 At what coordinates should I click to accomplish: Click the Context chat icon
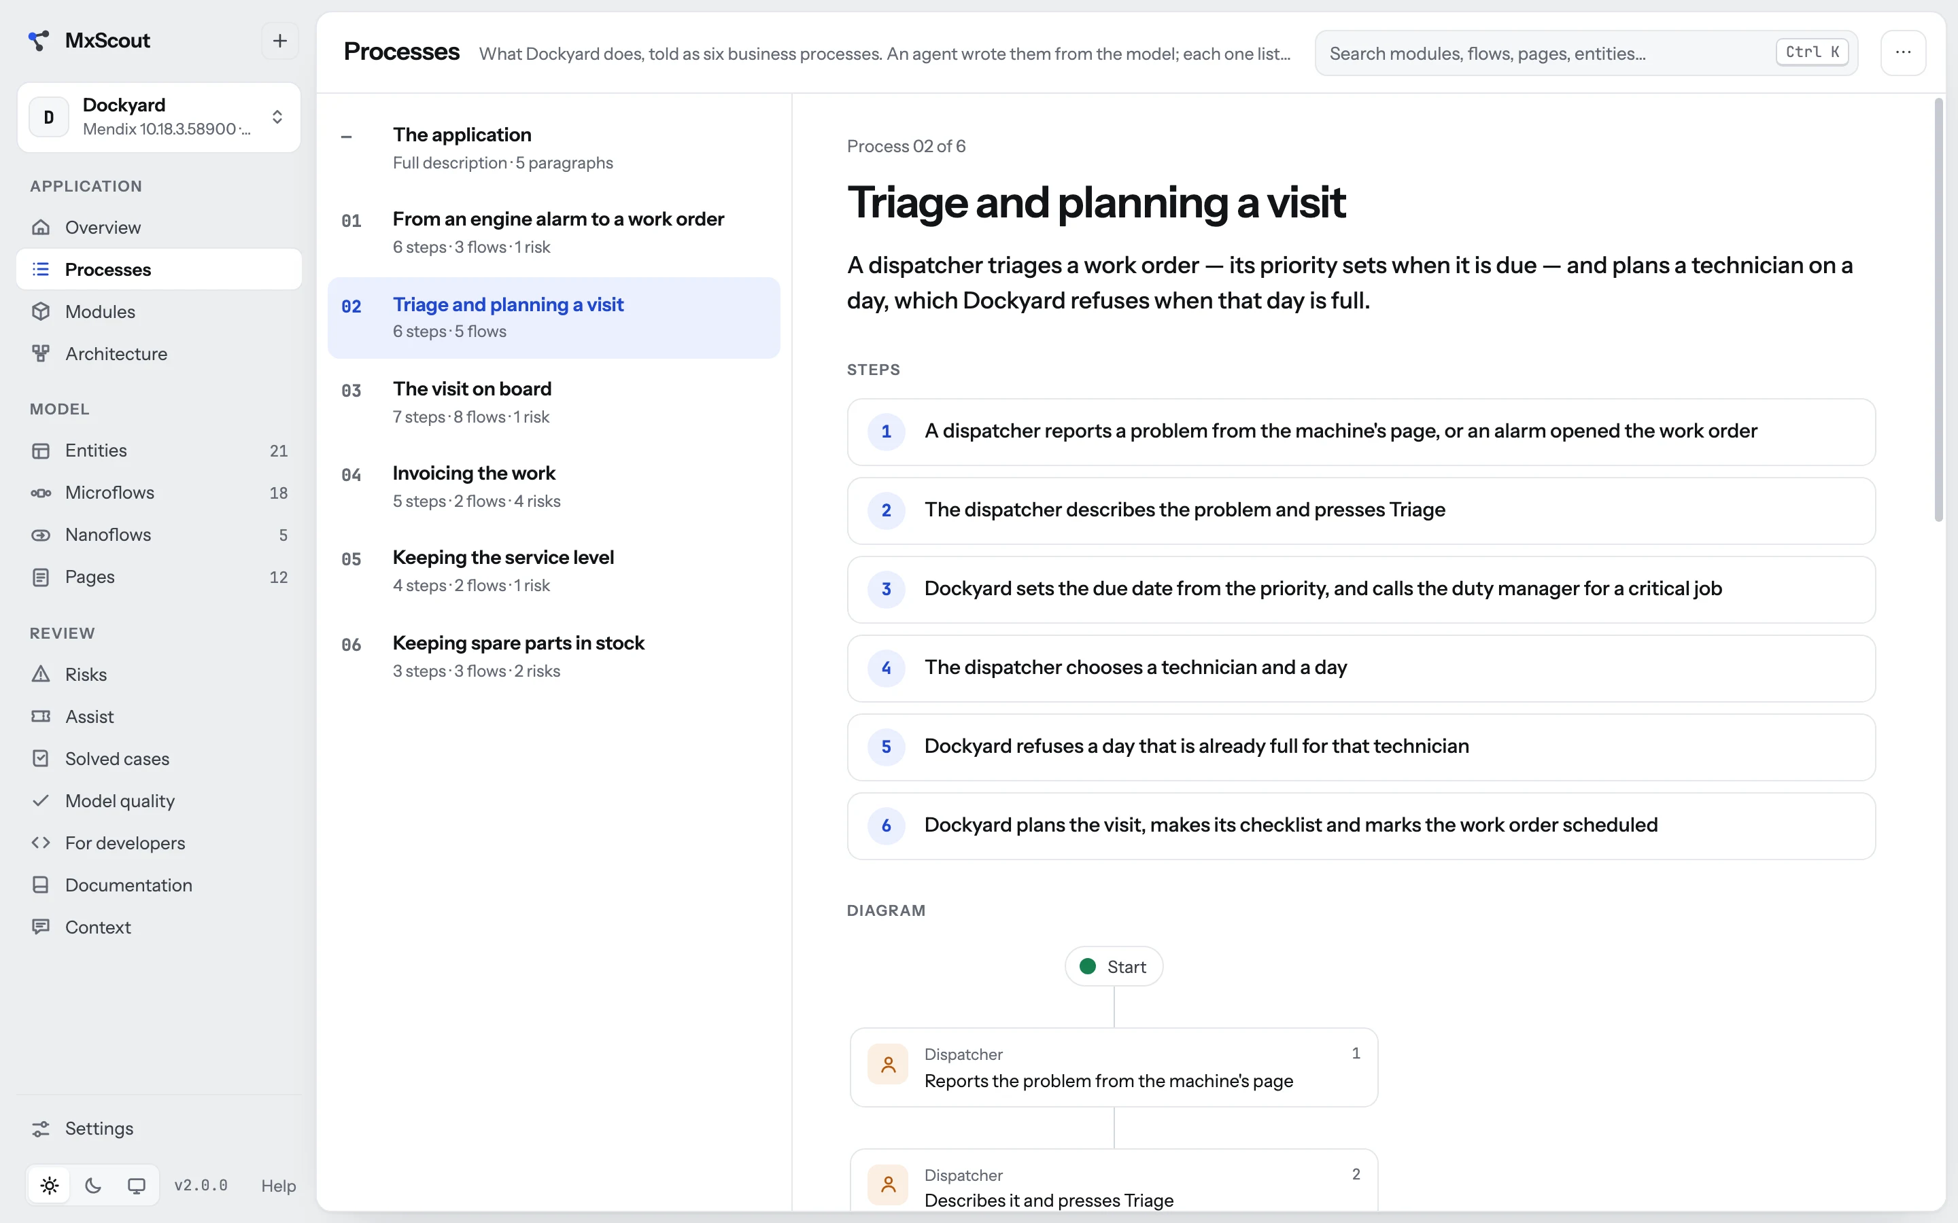point(41,927)
